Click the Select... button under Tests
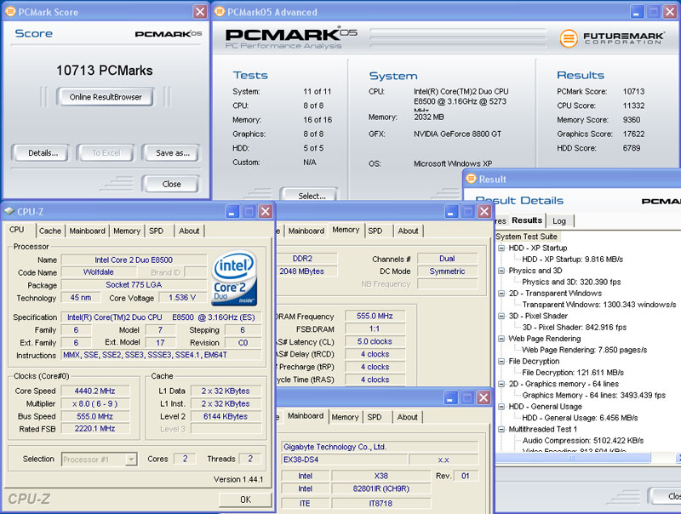The image size is (681, 514). [x=310, y=195]
